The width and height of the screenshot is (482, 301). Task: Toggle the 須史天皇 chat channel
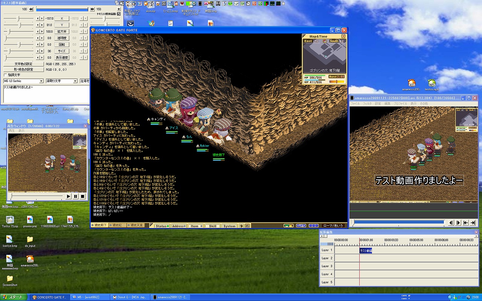(x=135, y=225)
